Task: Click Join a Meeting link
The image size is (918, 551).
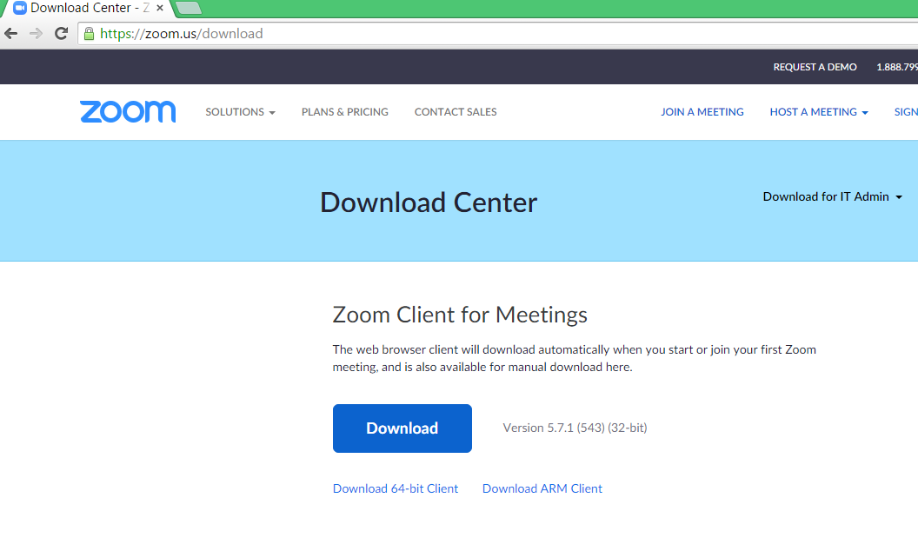Action: (702, 112)
